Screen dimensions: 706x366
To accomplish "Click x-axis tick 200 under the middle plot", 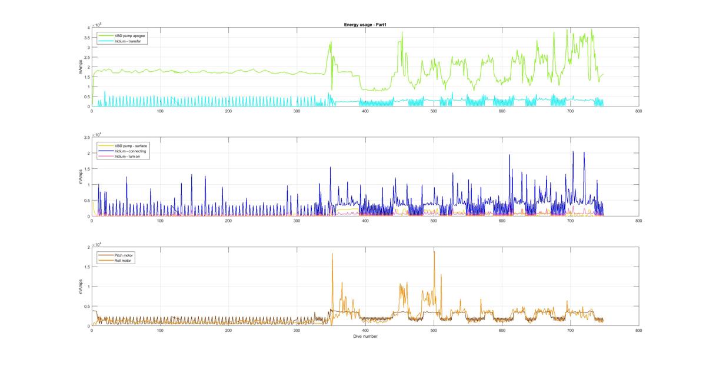I will tap(228, 221).
